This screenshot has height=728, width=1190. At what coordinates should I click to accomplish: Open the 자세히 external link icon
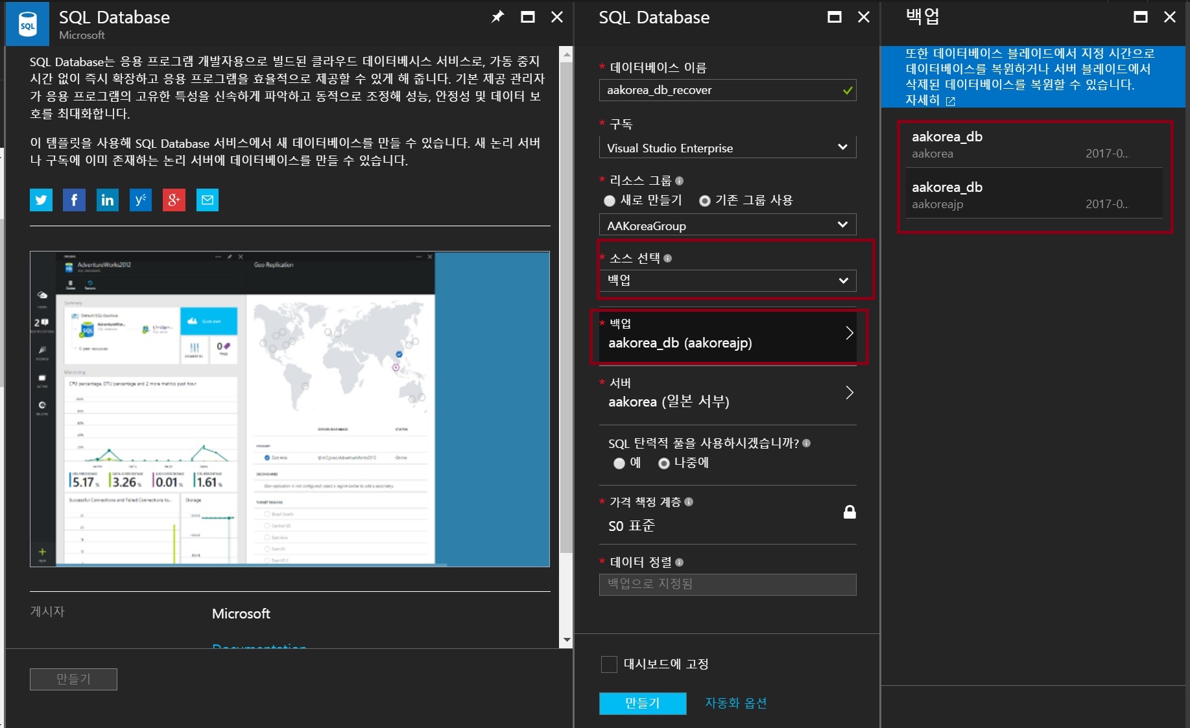pos(951,101)
